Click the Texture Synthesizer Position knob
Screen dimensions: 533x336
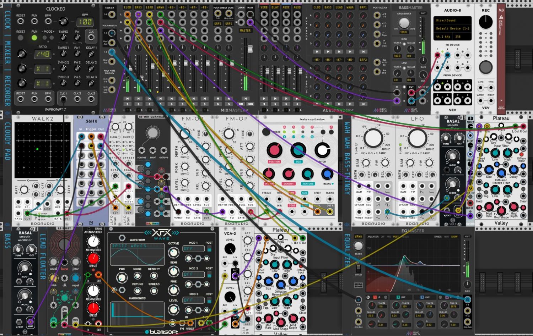274,150
